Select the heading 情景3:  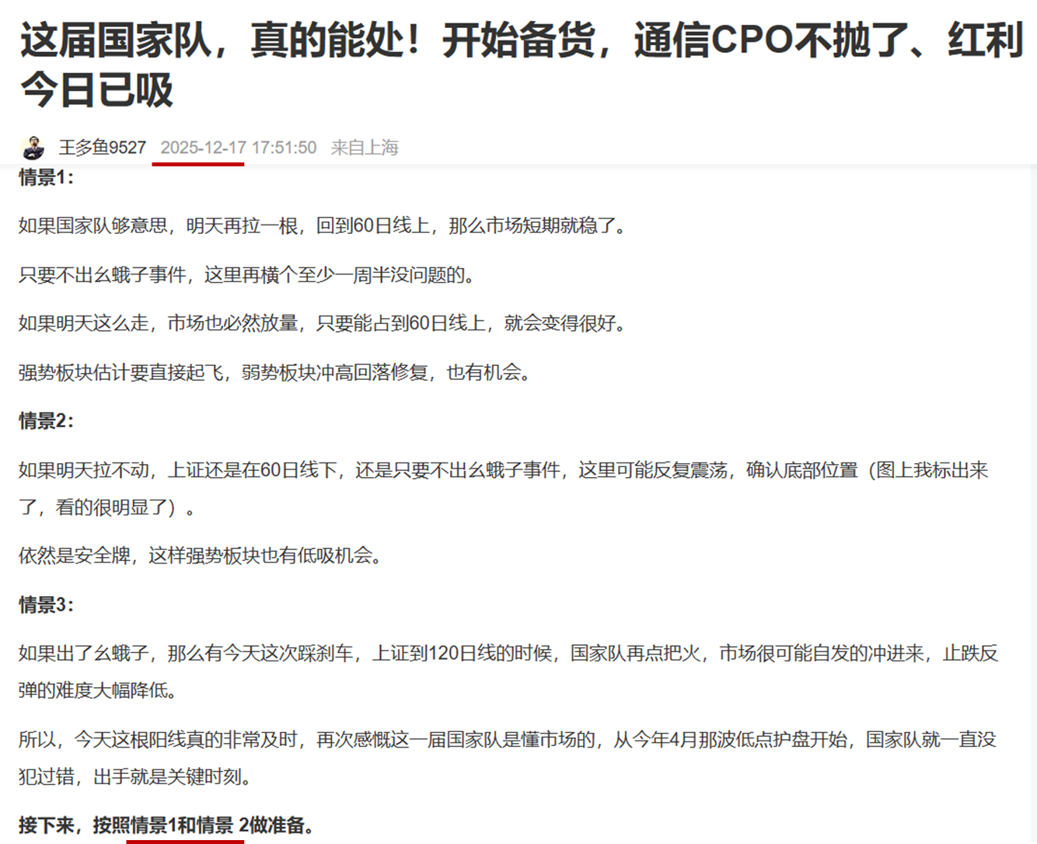point(46,605)
